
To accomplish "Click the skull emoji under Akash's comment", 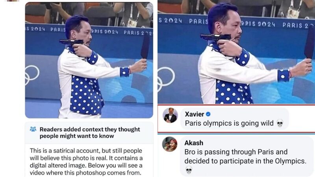I will [189, 170].
